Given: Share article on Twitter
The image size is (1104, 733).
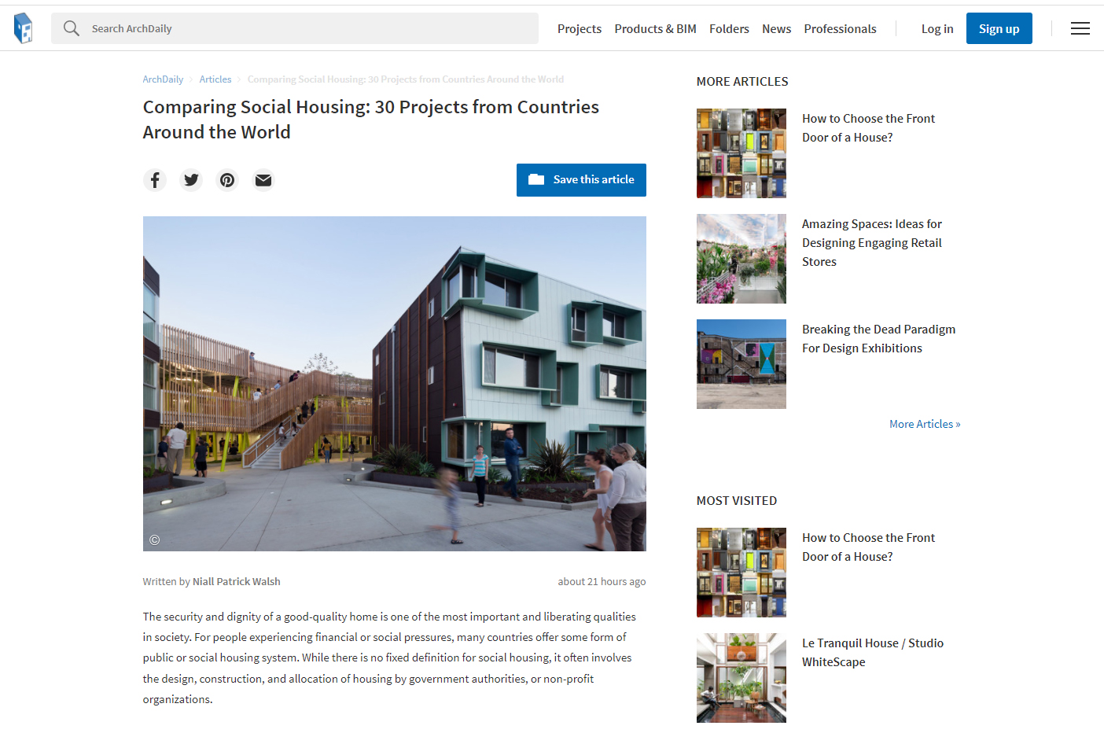Looking at the screenshot, I should (x=191, y=180).
